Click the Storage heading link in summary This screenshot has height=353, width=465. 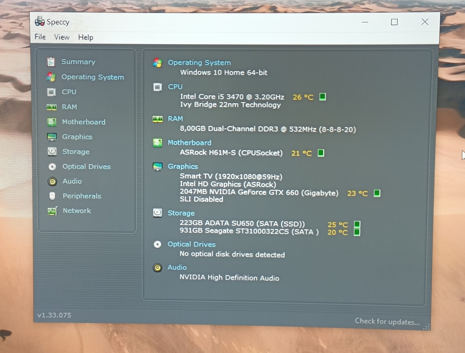click(x=181, y=213)
